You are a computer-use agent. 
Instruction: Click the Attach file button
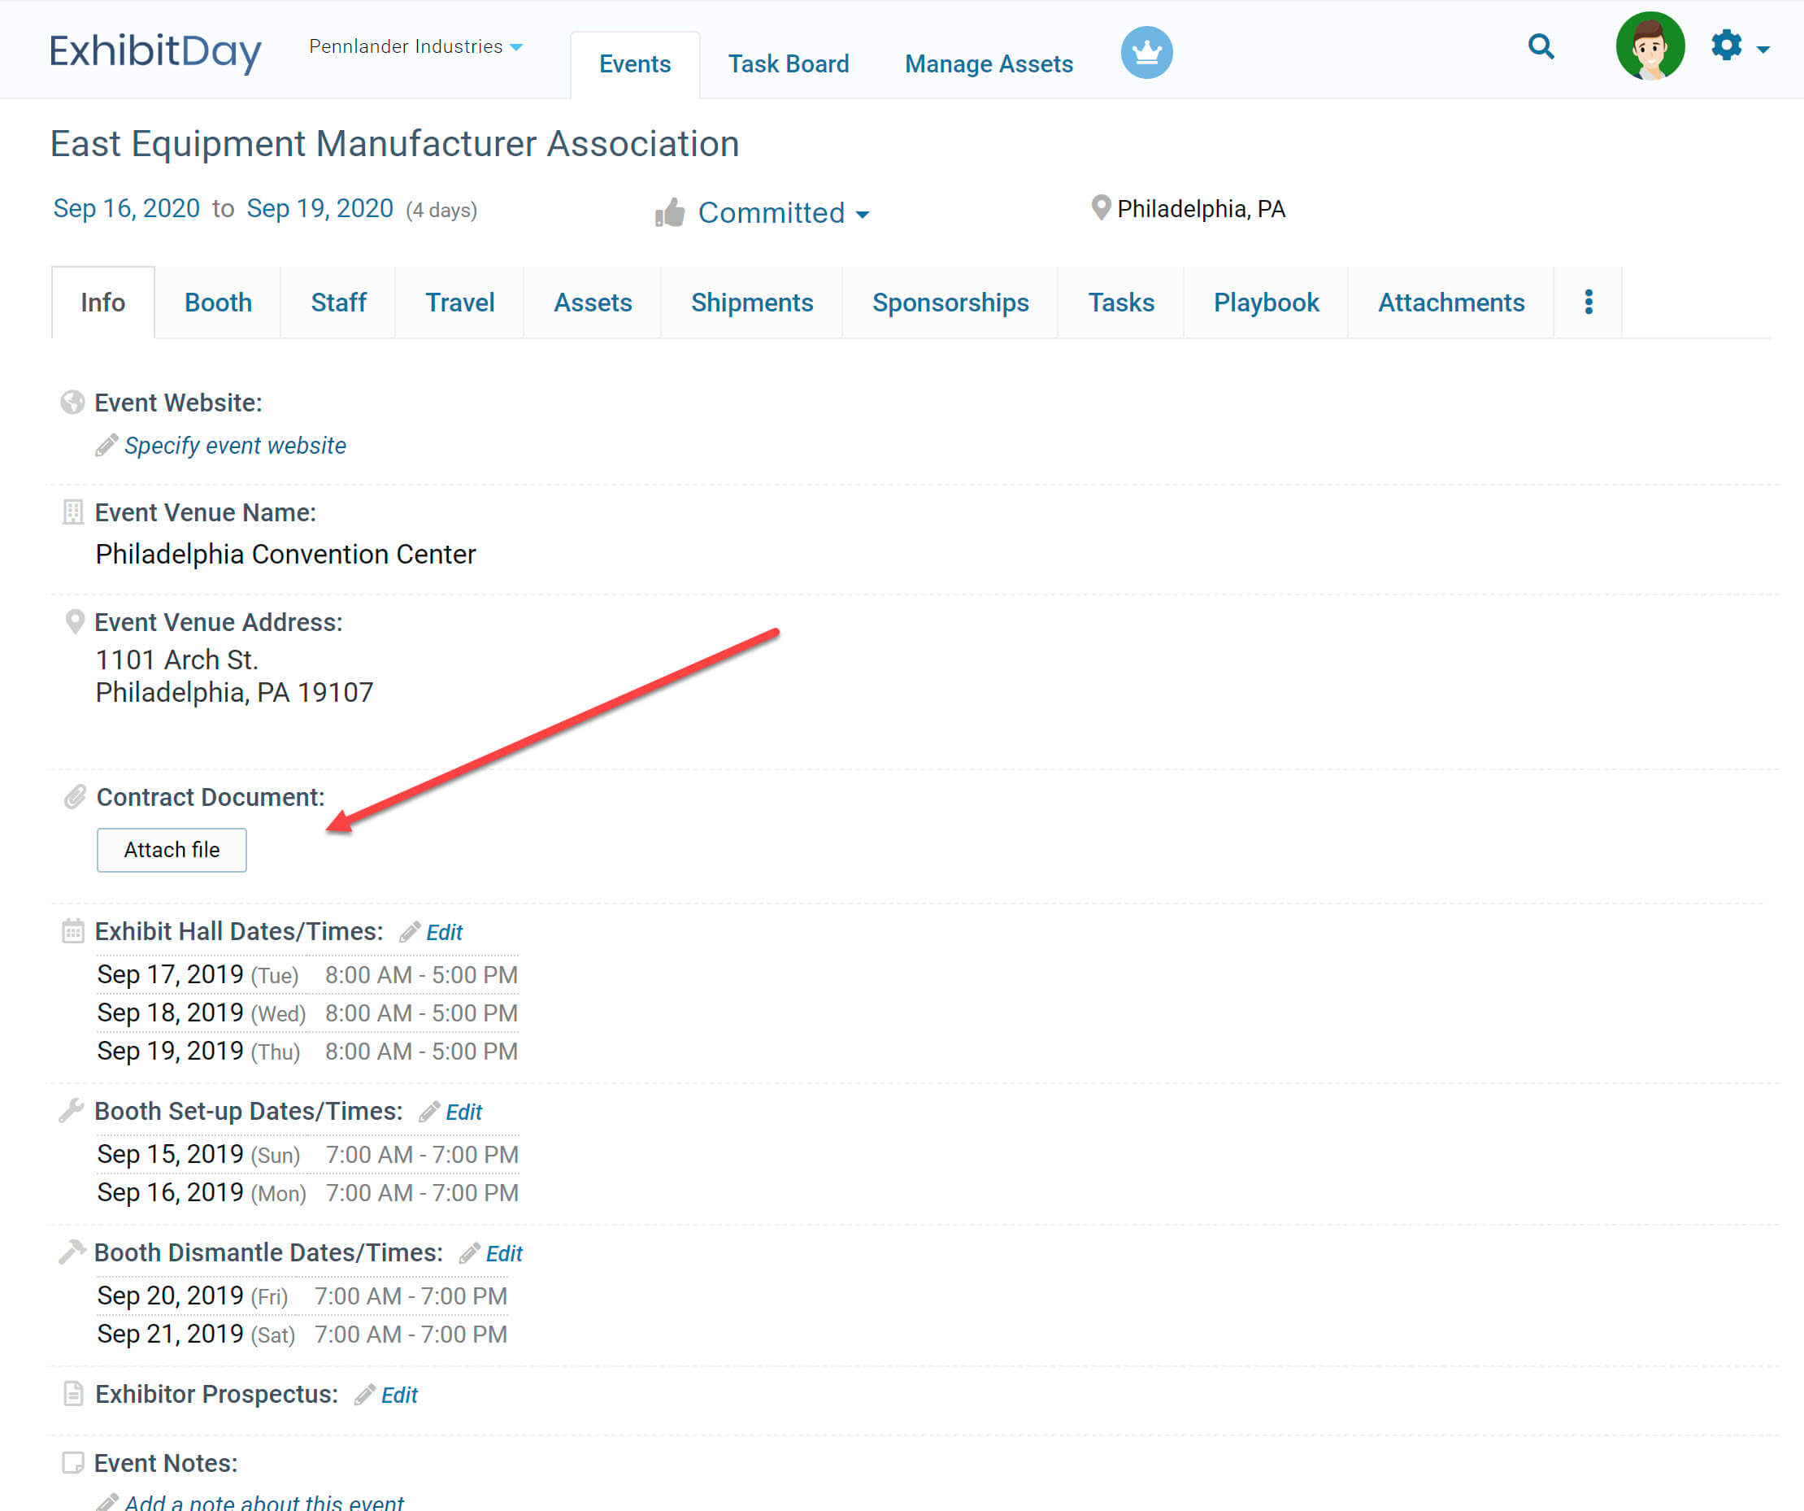click(x=172, y=850)
